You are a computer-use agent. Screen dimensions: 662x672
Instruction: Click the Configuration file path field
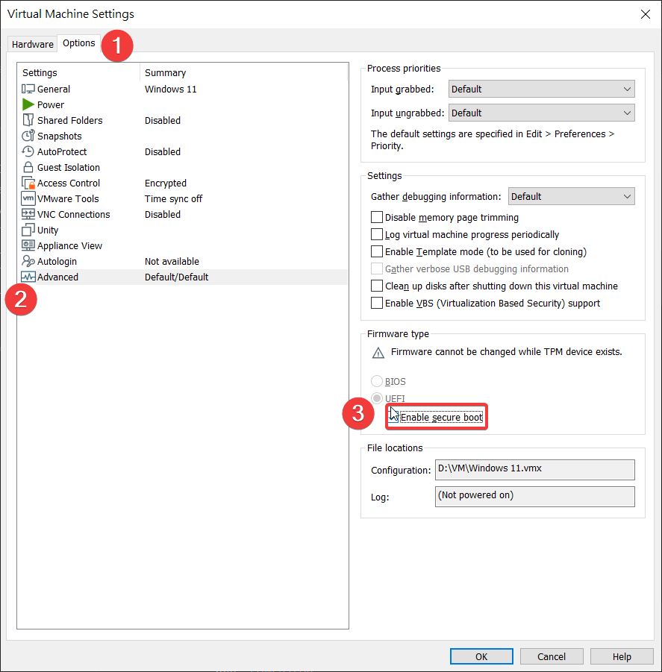[534, 469]
